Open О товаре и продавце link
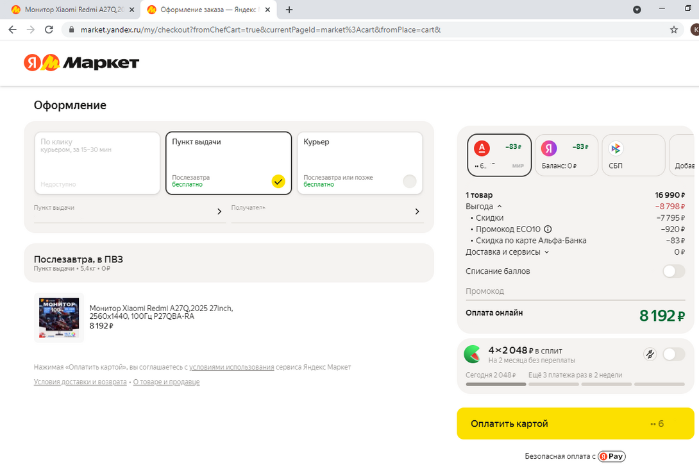 166,382
